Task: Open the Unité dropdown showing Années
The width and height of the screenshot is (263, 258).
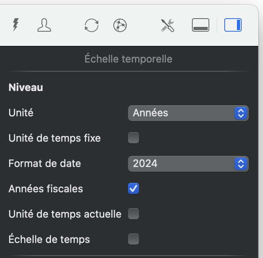Action: tap(188, 113)
